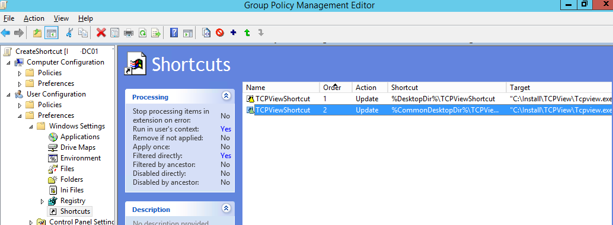Click the red X Delete icon
This screenshot has width=613, height=225.
pyautogui.click(x=101, y=33)
